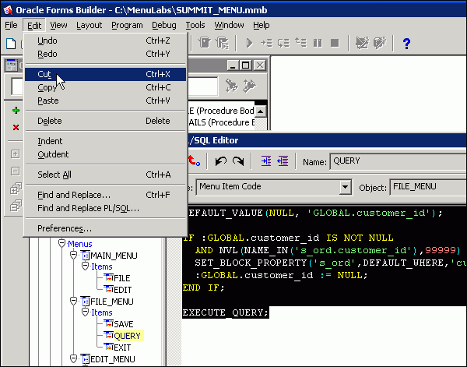Click the Compile Module toolbar icon
This screenshot has width=467, height=367.
pos(205,43)
